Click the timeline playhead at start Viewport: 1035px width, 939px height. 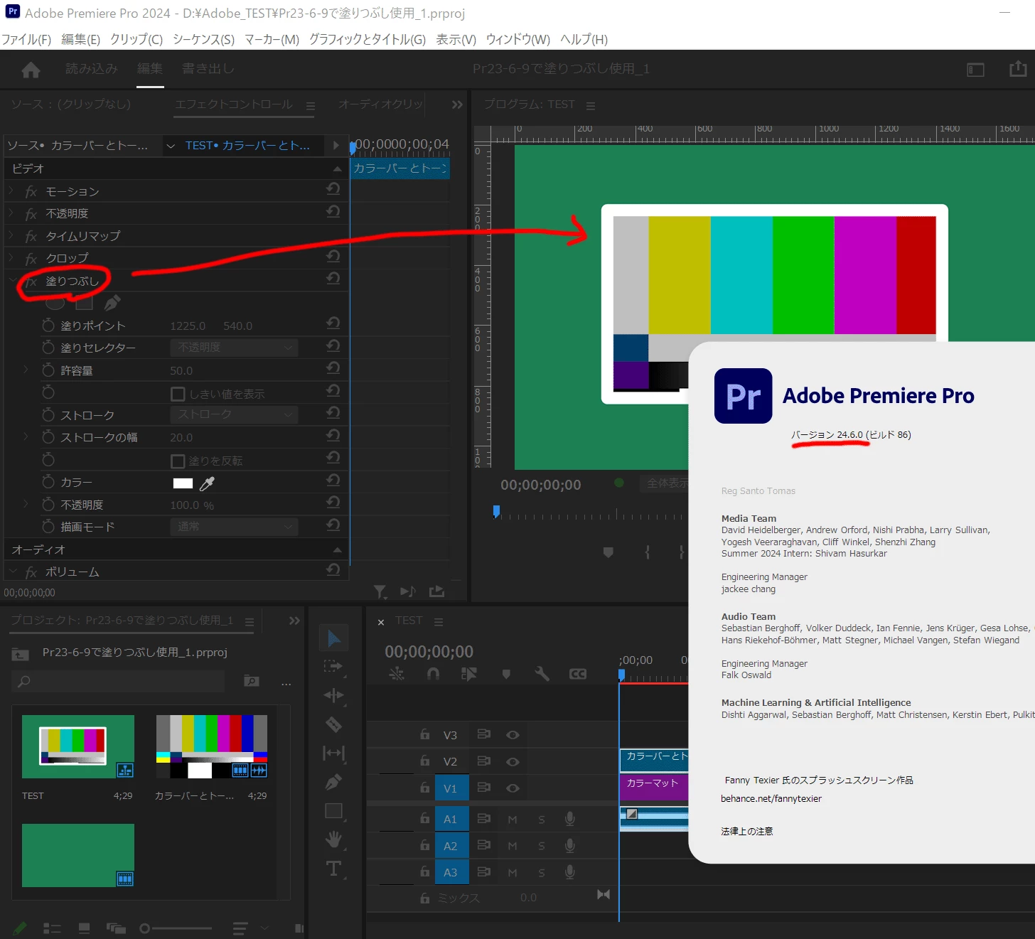pyautogui.click(x=621, y=675)
